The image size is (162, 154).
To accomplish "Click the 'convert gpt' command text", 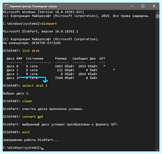I will pos(33,117).
